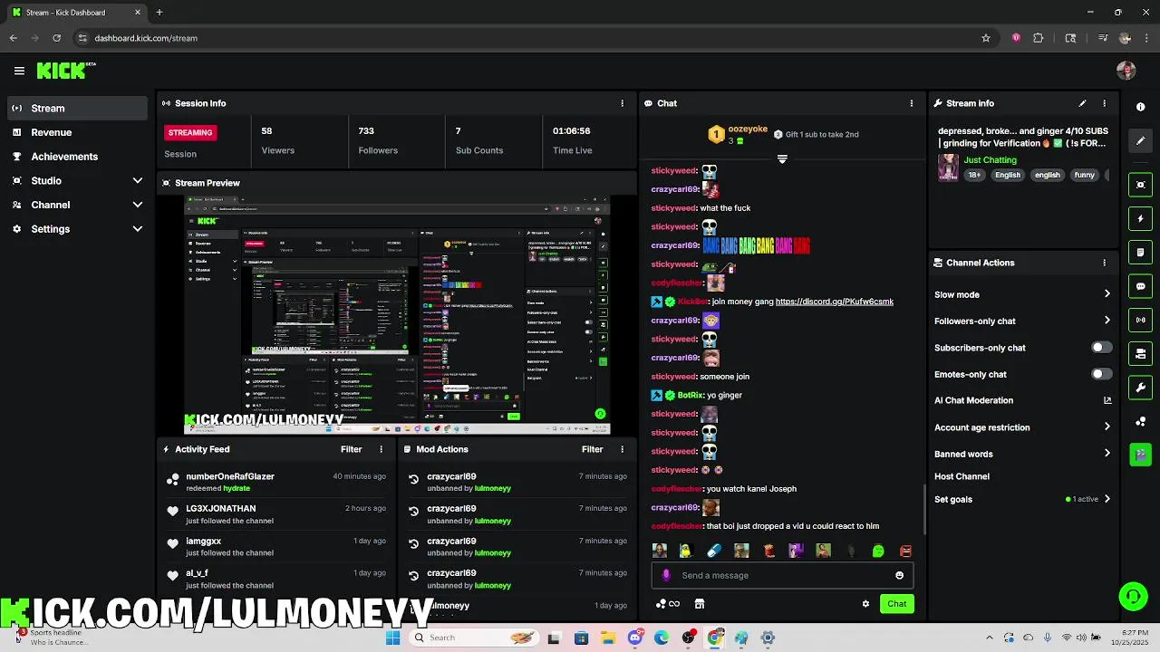
Task: Open the shop icon below chat input
Action: (699, 604)
